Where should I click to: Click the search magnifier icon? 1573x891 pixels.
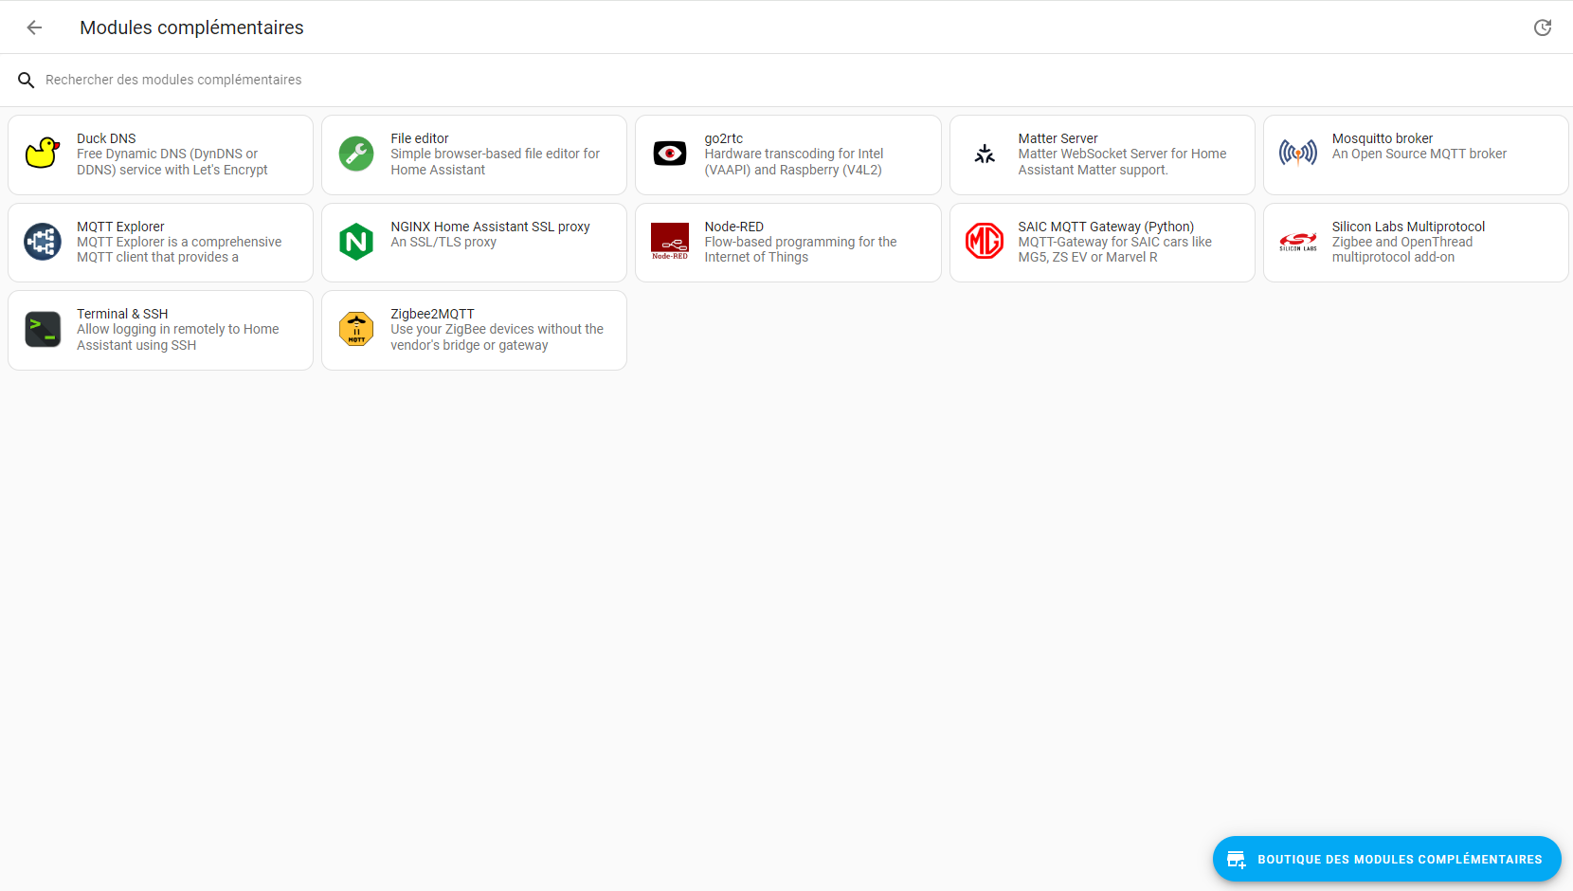click(27, 81)
